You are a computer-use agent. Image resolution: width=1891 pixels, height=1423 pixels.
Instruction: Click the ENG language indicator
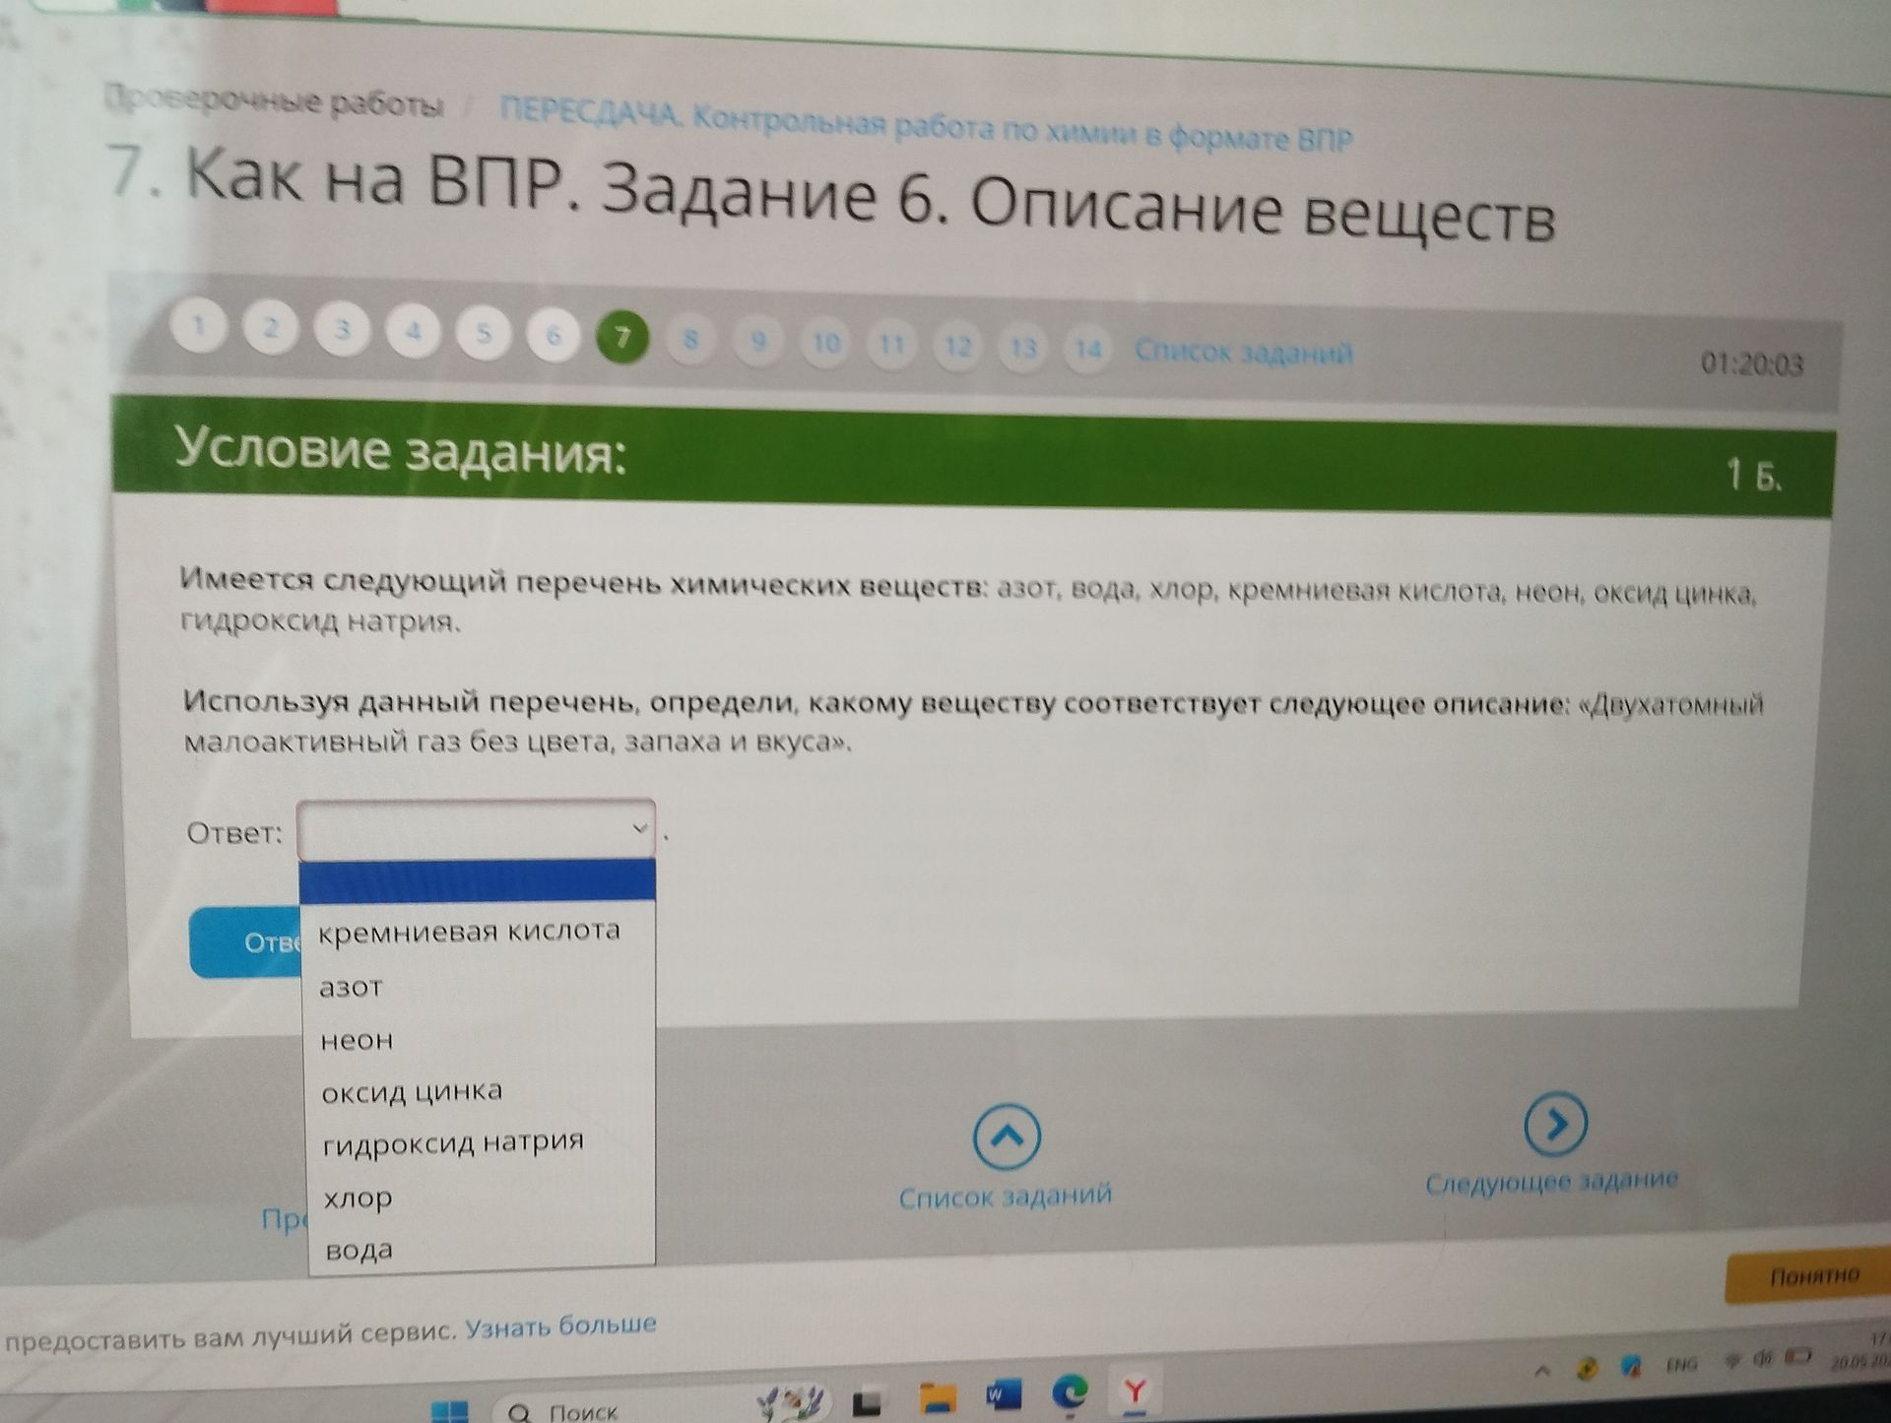[1680, 1365]
